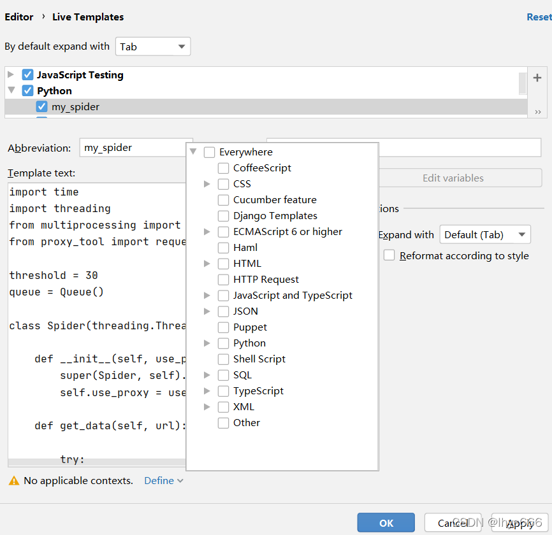
Task: Click the Editor breadcrumb
Action: [19, 17]
